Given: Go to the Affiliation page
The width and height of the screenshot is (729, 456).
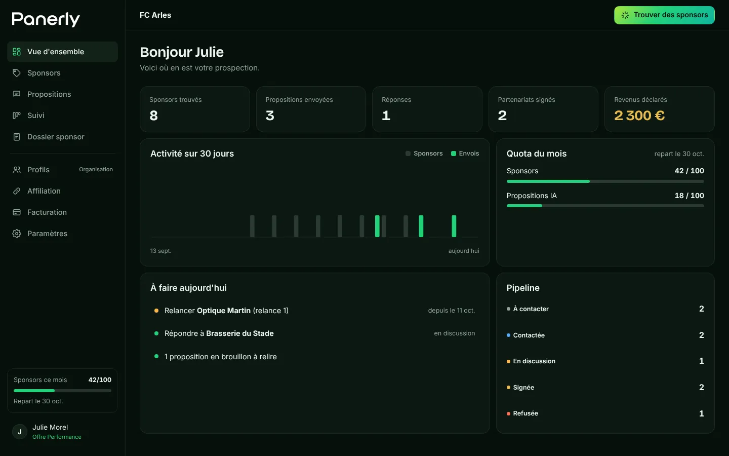Looking at the screenshot, I should point(62,191).
